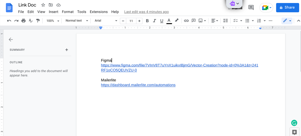
Task: Open the Extensions menu
Action: tap(99, 12)
